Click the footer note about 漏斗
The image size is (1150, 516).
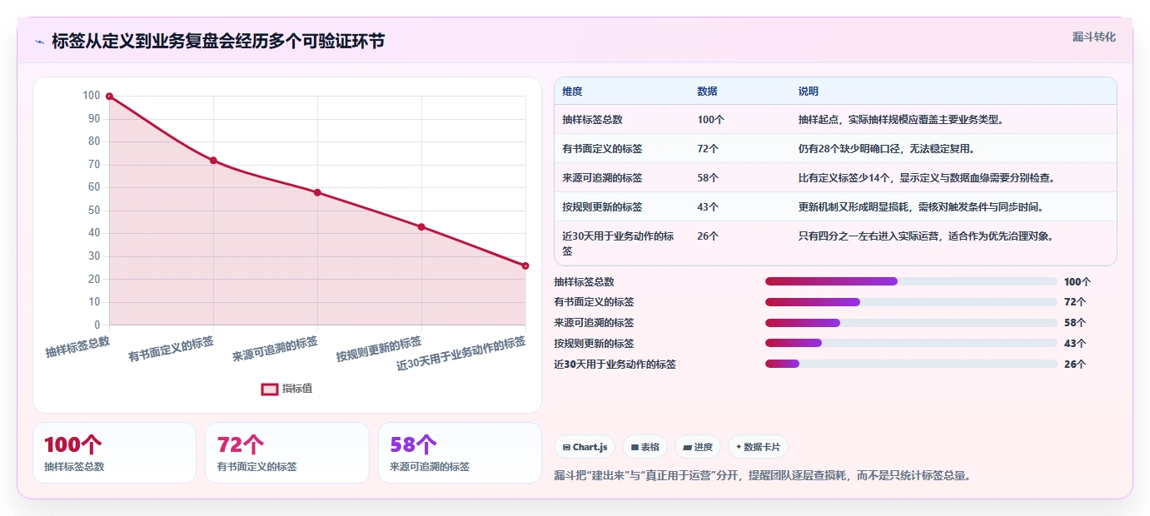coord(763,476)
